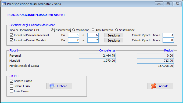Uncheck Includi nell'invio le Reversali

tap(11, 35)
